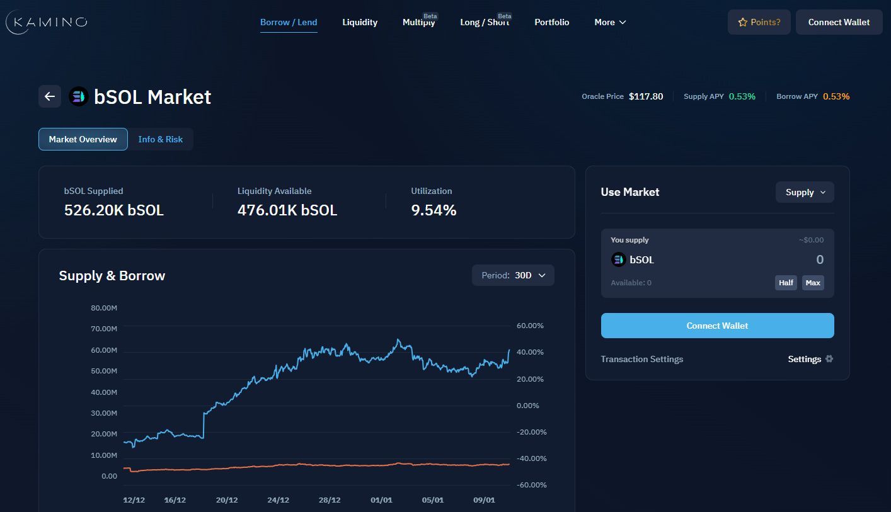Viewport: 891px width, 512px height.
Task: Click the 9.54% utilization value
Action: click(434, 210)
